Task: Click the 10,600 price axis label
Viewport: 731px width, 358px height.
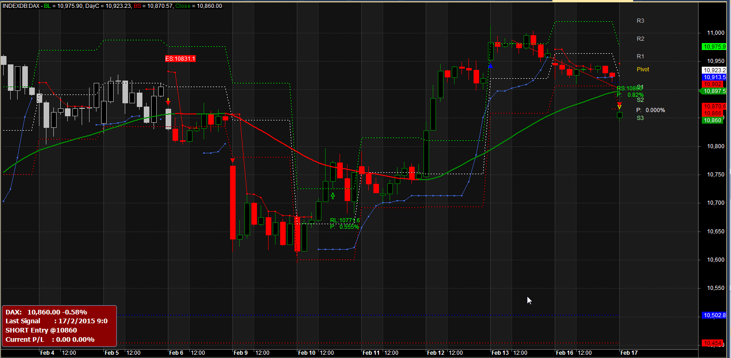Action: click(716, 260)
